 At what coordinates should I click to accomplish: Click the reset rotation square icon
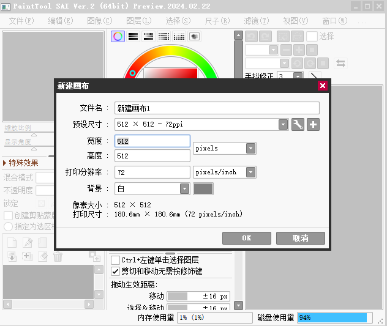[x=323, y=64]
